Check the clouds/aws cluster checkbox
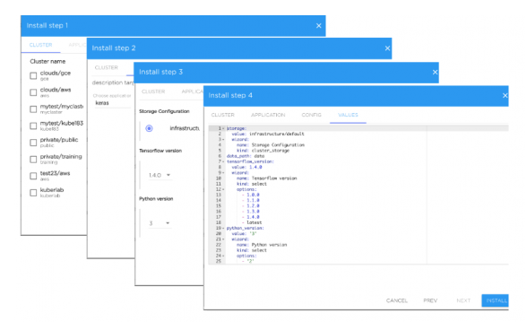Image resolution: width=527 pixels, height=330 pixels. pos(33,92)
